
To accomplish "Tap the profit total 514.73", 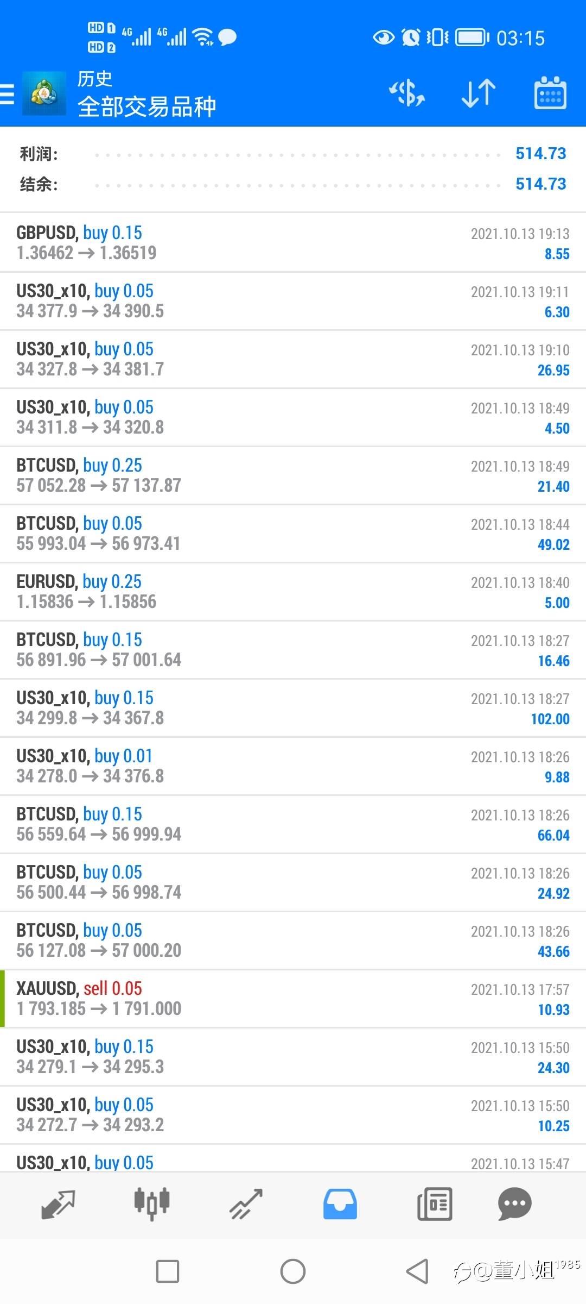I will tap(540, 154).
